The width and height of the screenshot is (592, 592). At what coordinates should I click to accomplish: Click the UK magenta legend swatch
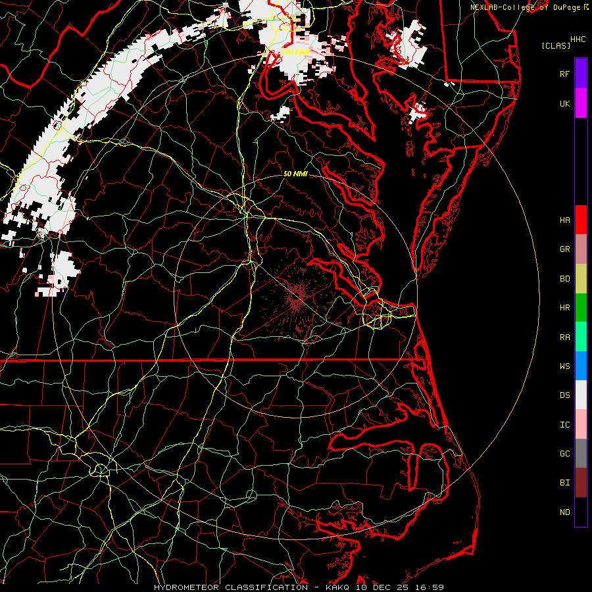point(581,103)
